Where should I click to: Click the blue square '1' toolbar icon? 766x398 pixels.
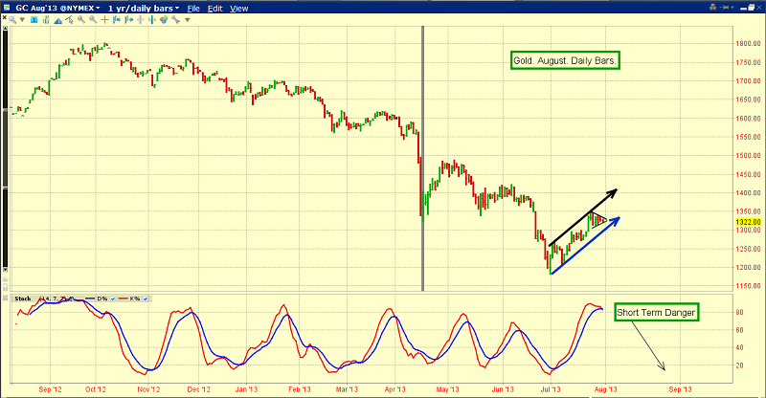tap(34, 20)
